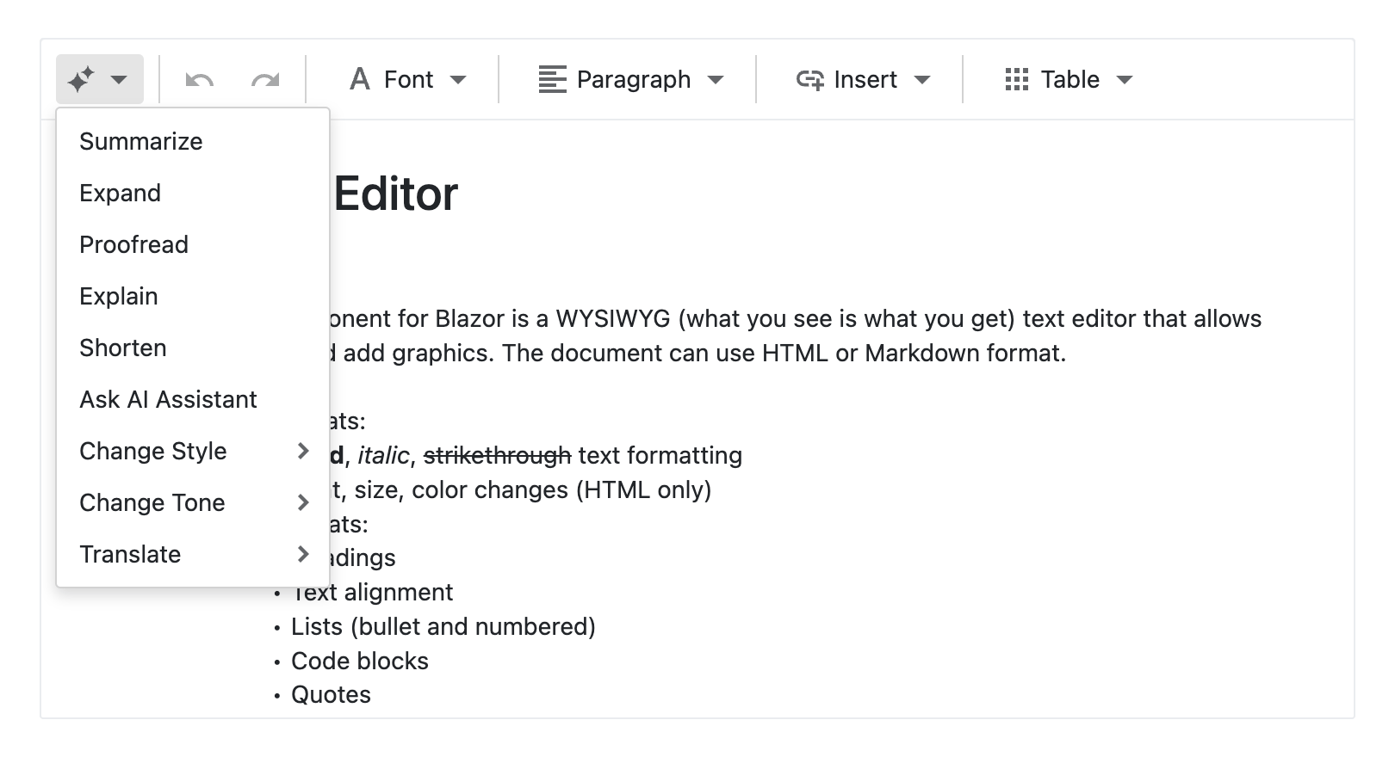This screenshot has width=1395, height=757.
Task: Click the Paragraph alignment icon
Action: click(552, 79)
